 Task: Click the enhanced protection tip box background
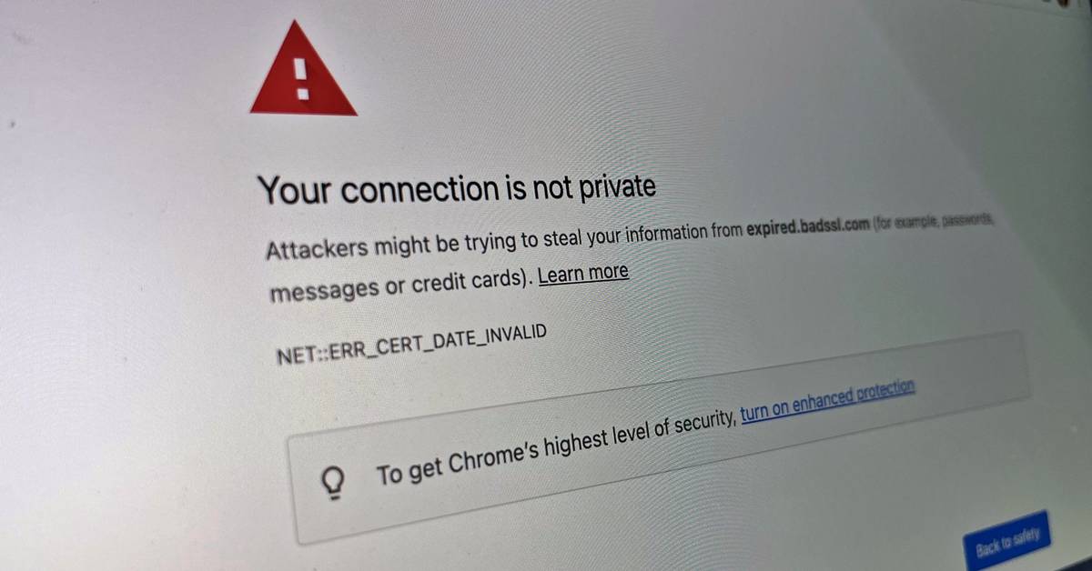pos(660,436)
